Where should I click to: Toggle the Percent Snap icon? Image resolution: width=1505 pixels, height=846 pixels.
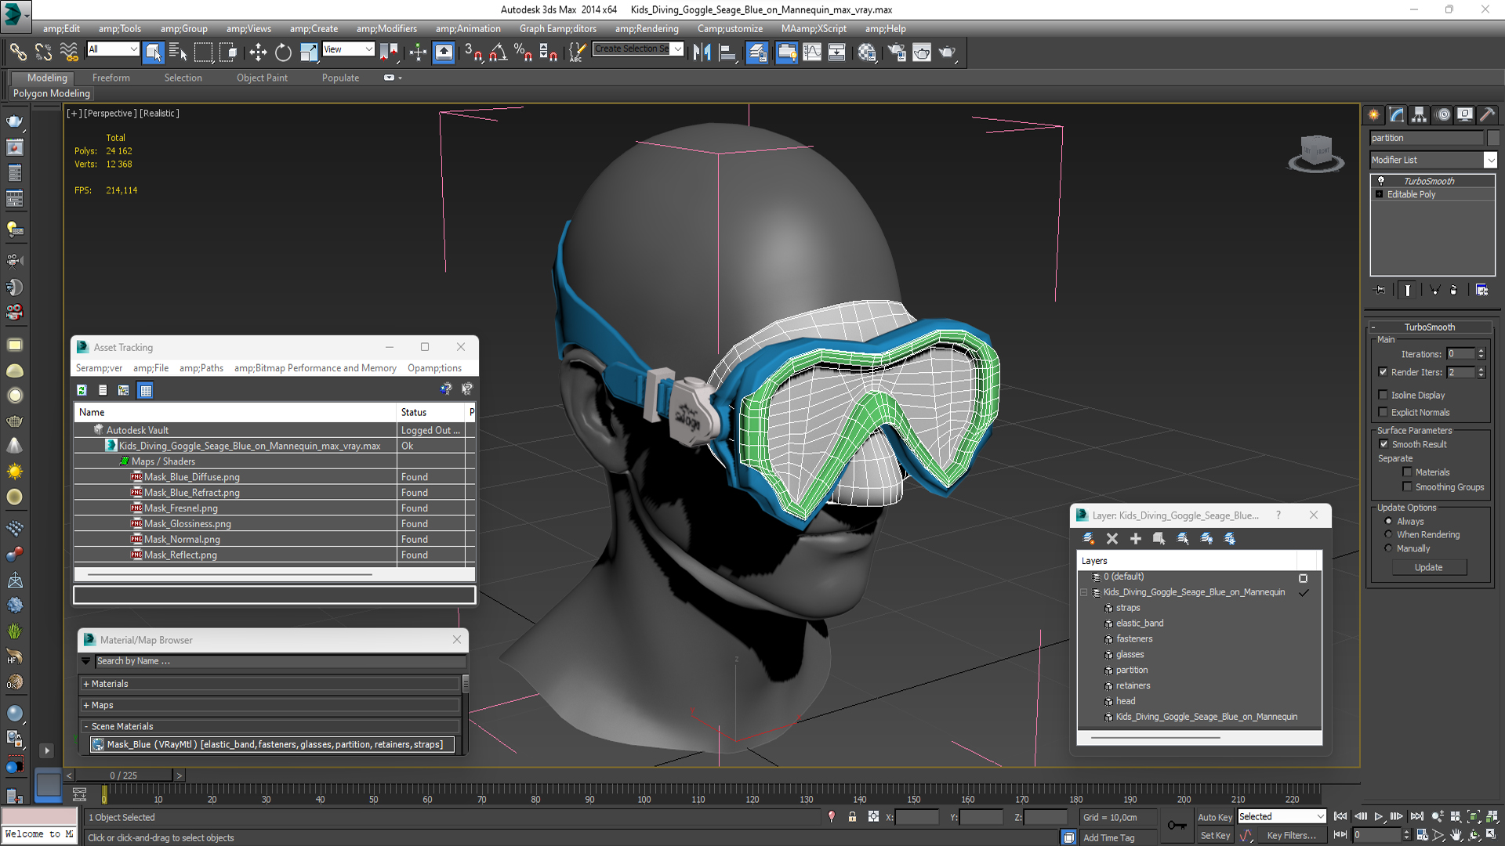point(523,52)
